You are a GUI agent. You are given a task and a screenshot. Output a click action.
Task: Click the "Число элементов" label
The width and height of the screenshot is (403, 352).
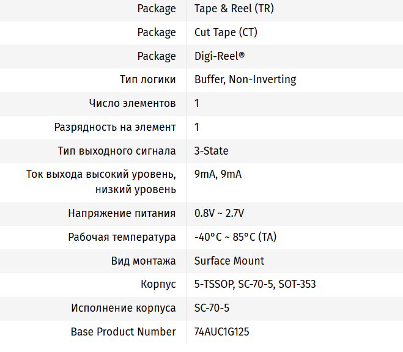133,103
